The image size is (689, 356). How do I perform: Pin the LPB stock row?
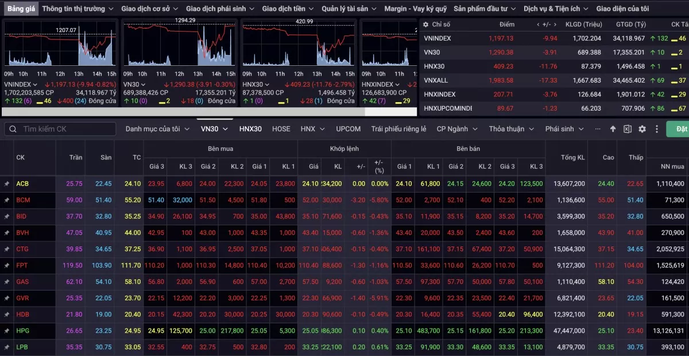coord(7,347)
